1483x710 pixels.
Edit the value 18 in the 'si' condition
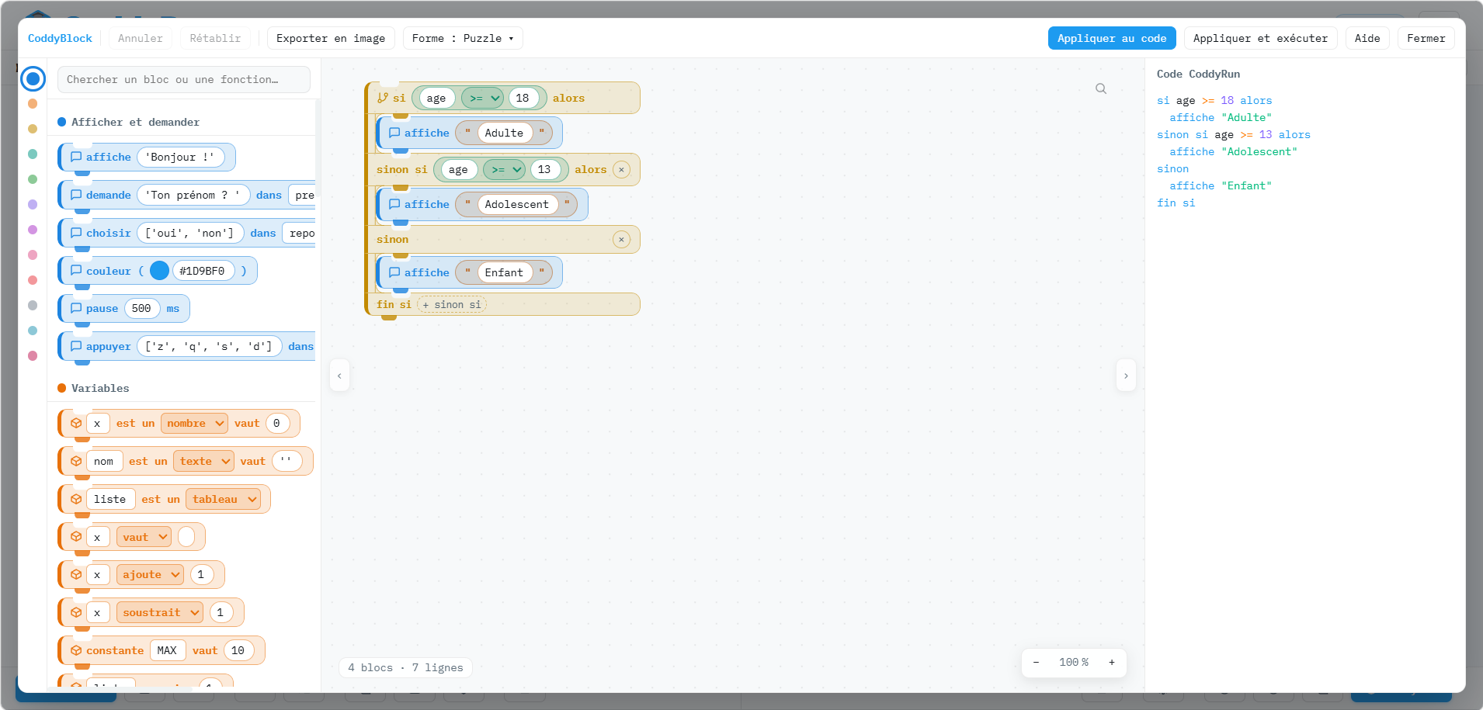523,98
